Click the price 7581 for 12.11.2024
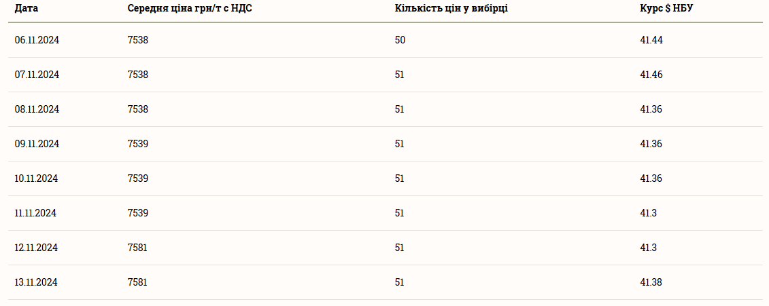 tap(137, 248)
